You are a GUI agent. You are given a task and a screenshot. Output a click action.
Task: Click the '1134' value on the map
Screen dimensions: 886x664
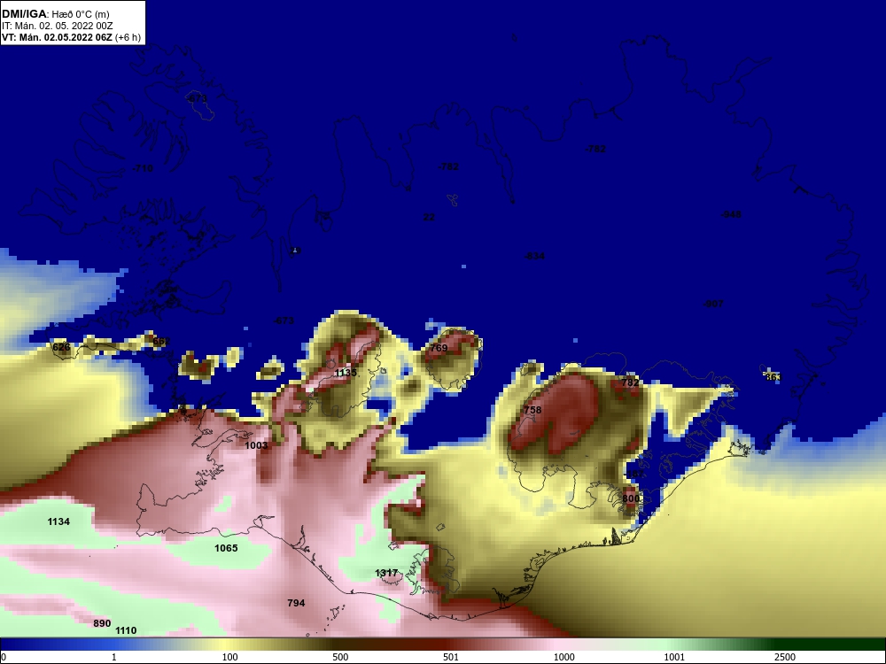tap(58, 521)
